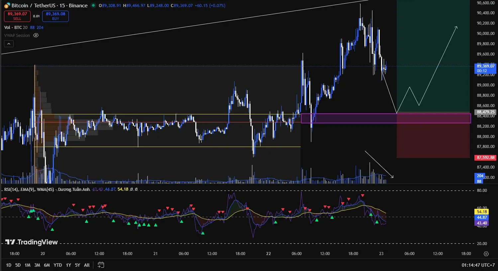Click the red 87,592.88 price scale label
This screenshot has height=271, width=498.
pos(485,158)
